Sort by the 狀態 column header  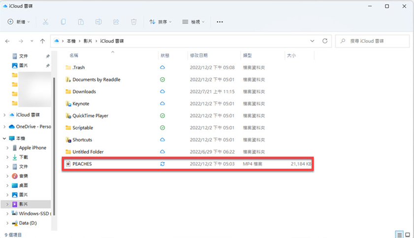coord(165,56)
